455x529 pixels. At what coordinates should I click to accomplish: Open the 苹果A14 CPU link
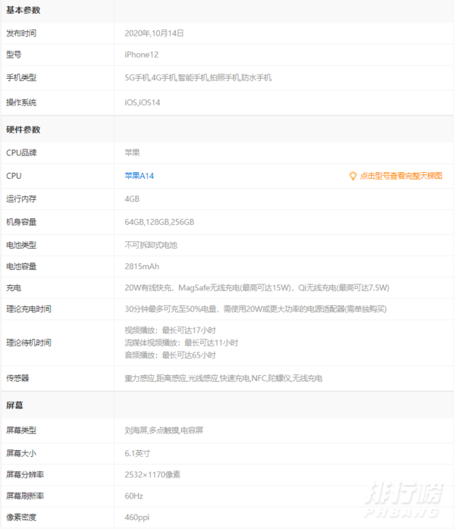[139, 176]
